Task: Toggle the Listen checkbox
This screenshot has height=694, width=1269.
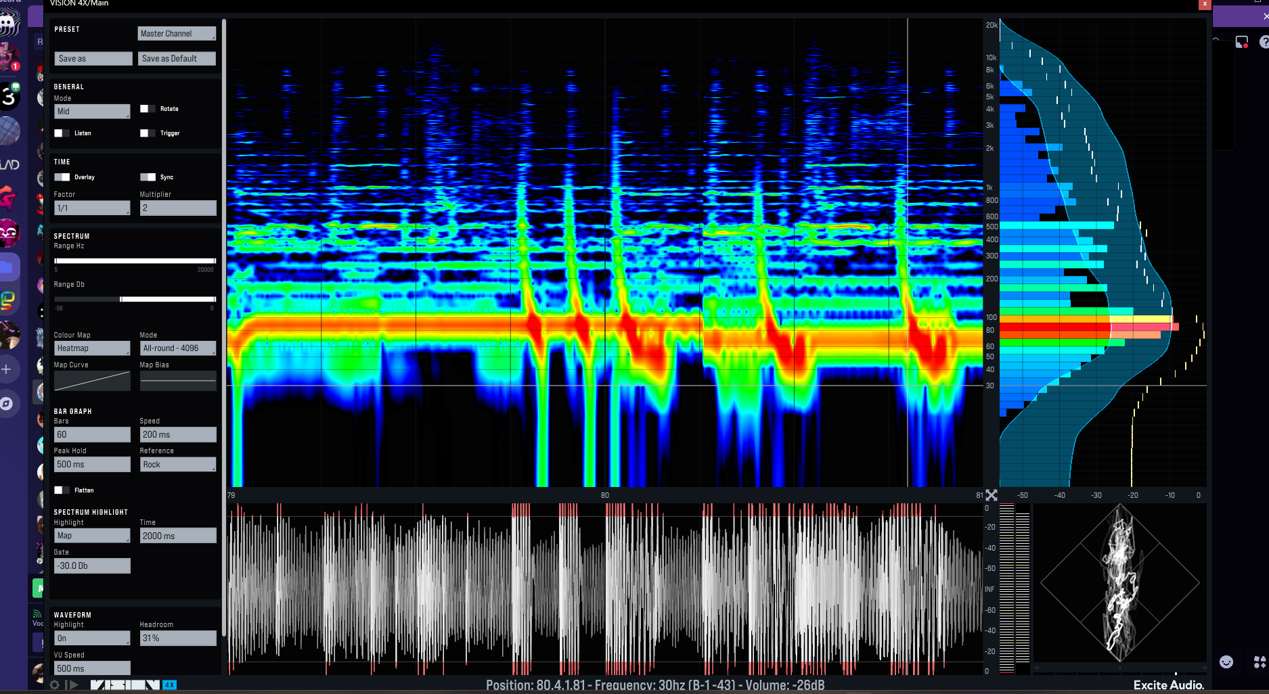Action: (x=59, y=133)
